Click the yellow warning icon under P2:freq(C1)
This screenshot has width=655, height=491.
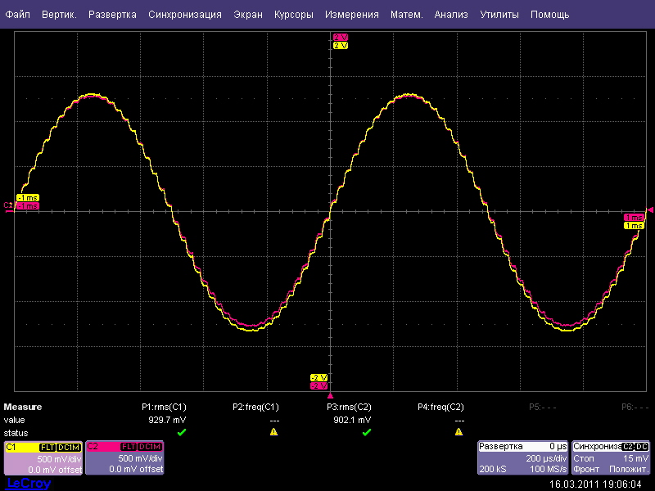(x=274, y=432)
